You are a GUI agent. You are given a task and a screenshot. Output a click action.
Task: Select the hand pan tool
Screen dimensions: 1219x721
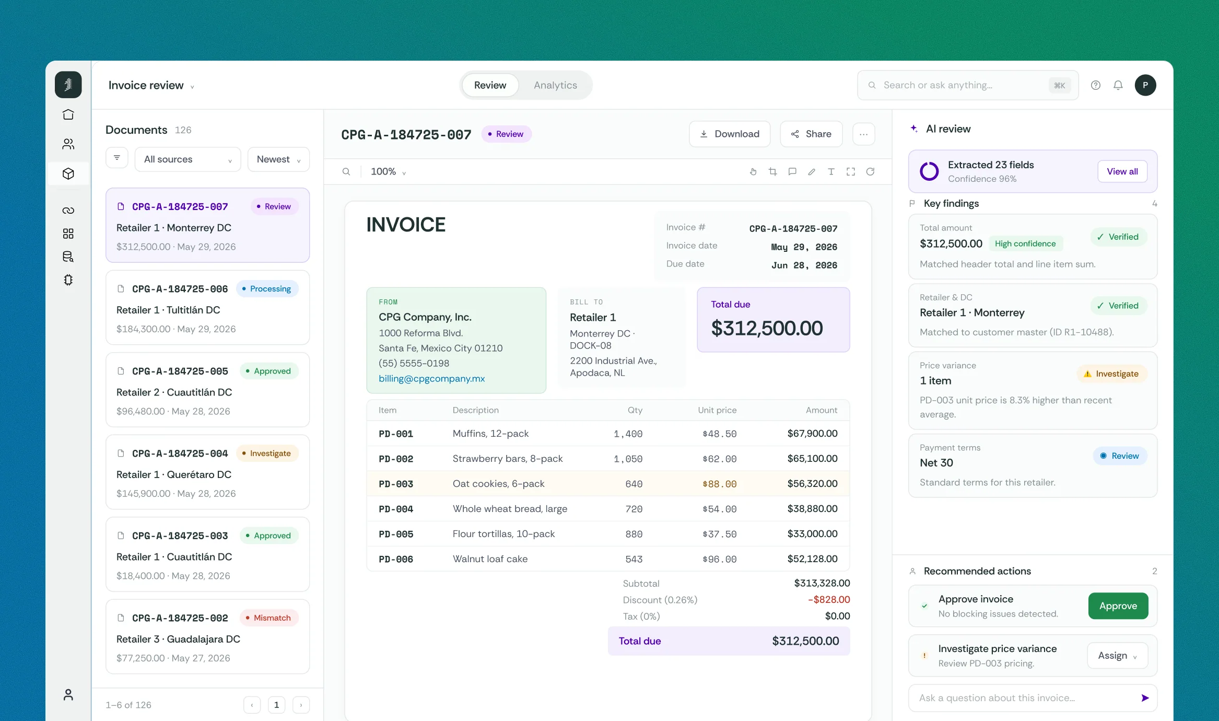tap(753, 172)
